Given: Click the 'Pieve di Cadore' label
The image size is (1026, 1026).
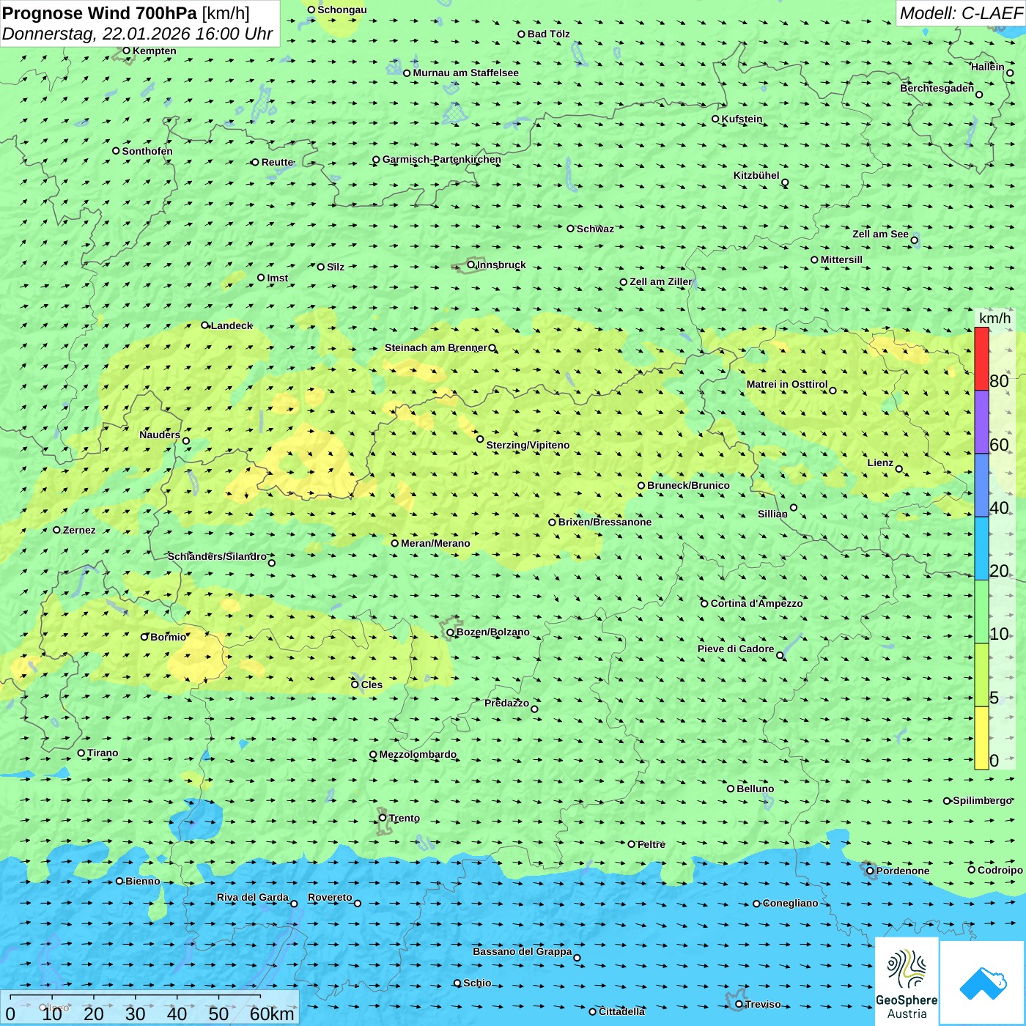Looking at the screenshot, I should click(x=736, y=649).
